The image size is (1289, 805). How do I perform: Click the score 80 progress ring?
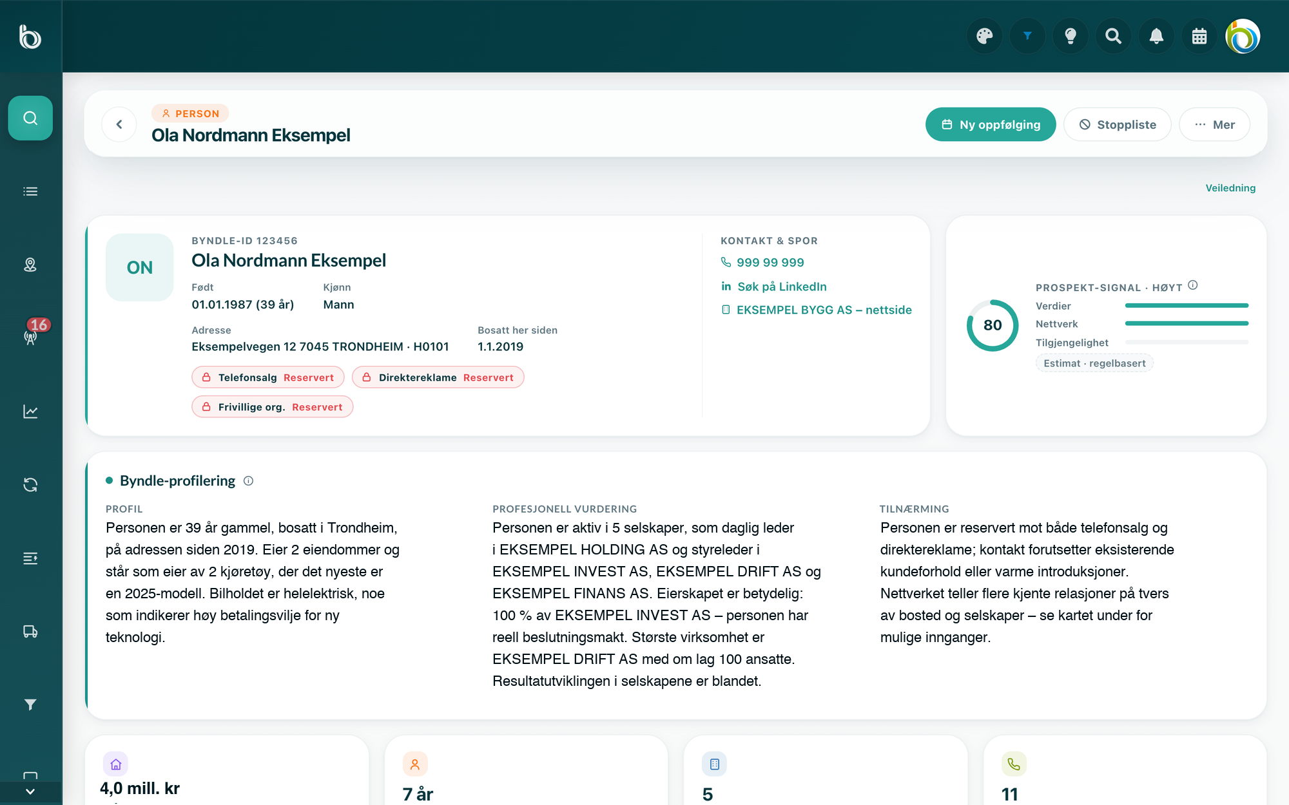click(x=993, y=325)
